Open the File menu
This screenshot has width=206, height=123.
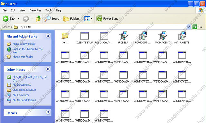point(5,10)
